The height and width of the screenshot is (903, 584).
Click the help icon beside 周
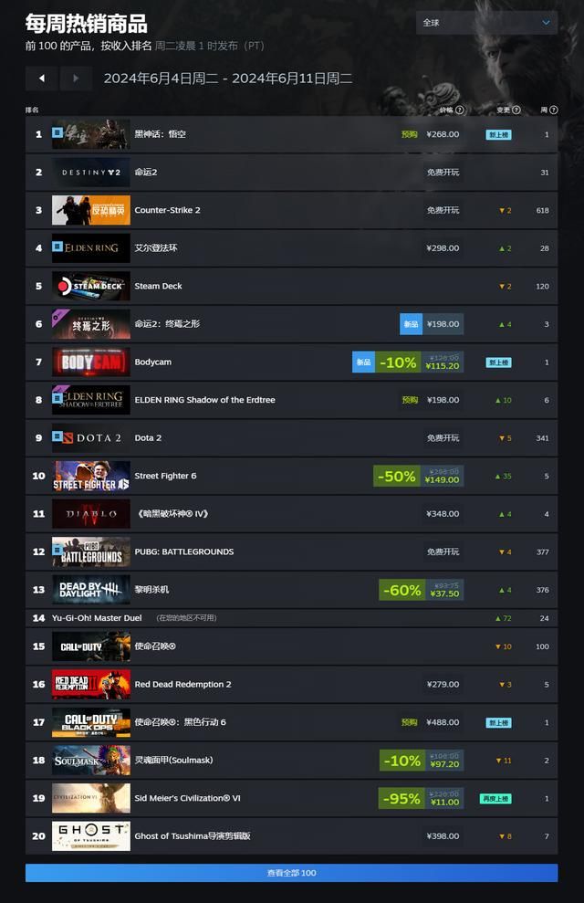553,110
